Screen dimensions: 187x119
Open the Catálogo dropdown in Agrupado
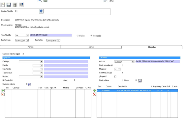click(x=41, y=62)
